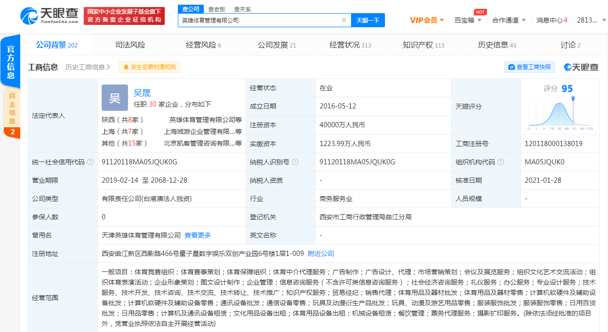Click 公司类型 value 有限责任公司(台港澳法人独资)
Screen dimensions: 608x332
pos(147,199)
